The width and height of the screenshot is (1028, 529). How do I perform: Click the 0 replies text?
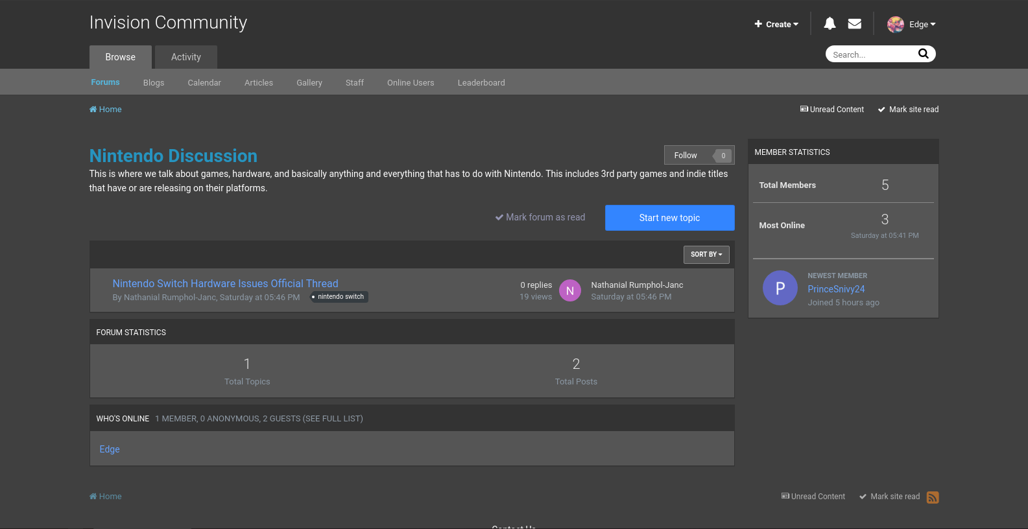coord(536,285)
